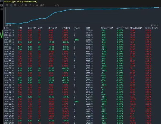This screenshot has width=161, height=124.
Task: Open the 账户 tab
Action: point(42,5)
